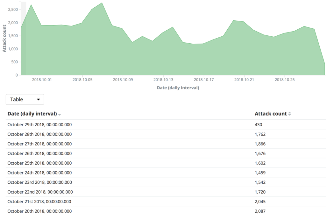Click the 2,087 attack count cell
The height and width of the screenshot is (222, 326).
pyautogui.click(x=260, y=211)
